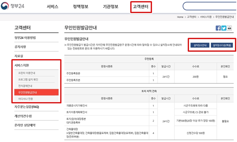The height and width of the screenshot is (142, 237).
Task: Go to Home in breadcrumb
Action: (180, 17)
